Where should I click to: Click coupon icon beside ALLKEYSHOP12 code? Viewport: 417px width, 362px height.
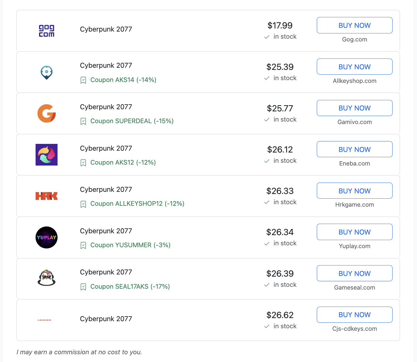click(x=83, y=204)
